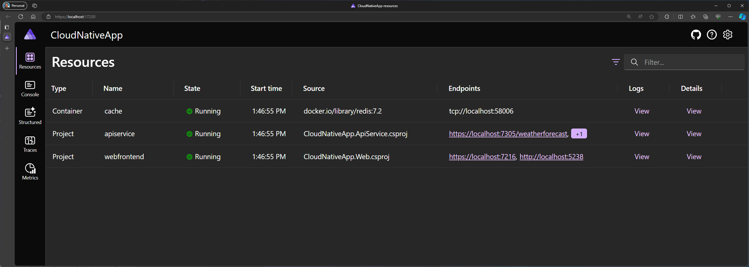This screenshot has width=749, height=267.
Task: View details for webfrontend
Action: (x=694, y=157)
